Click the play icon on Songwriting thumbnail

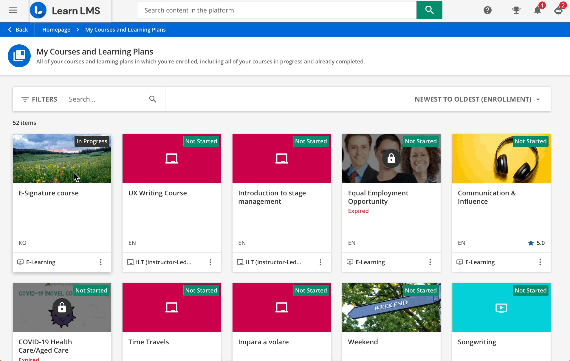[501, 308]
